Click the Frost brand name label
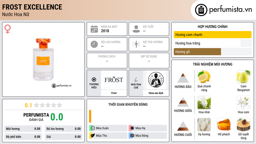The width and height of the screenshot is (256, 144). click(114, 93)
